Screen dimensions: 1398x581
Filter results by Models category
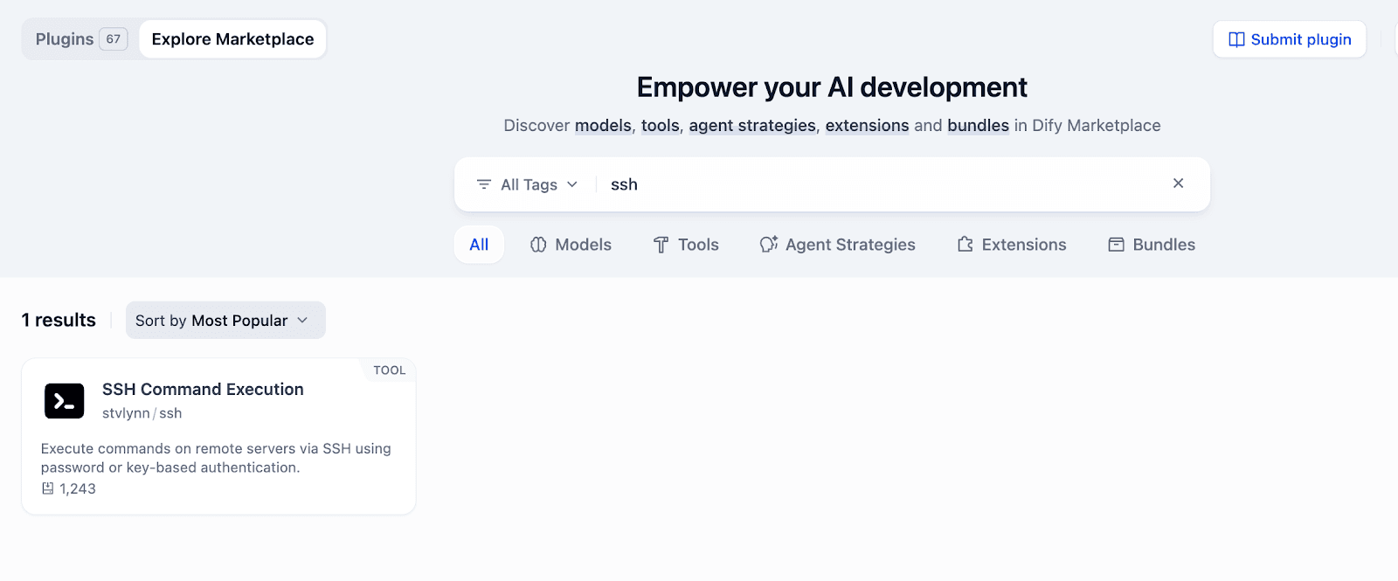click(x=571, y=245)
